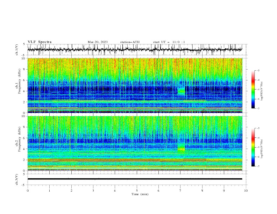
Task: Click time axis tick label '8'
Action: (x=202, y=191)
